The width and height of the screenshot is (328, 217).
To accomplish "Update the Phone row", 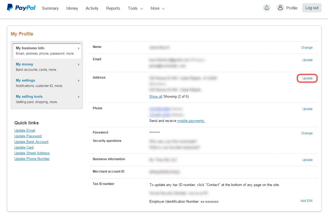I will 307,109.
